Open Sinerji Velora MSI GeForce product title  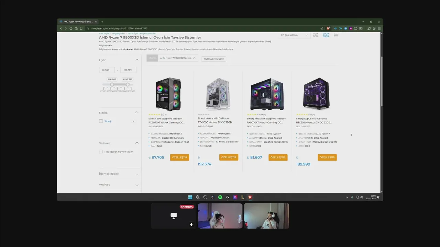coord(216,120)
